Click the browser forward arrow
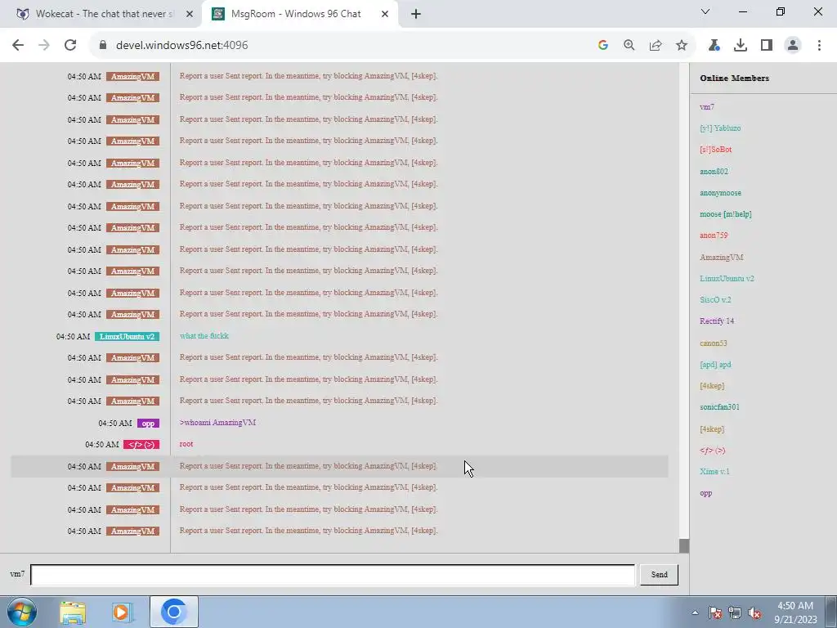837x628 pixels. coord(44,46)
